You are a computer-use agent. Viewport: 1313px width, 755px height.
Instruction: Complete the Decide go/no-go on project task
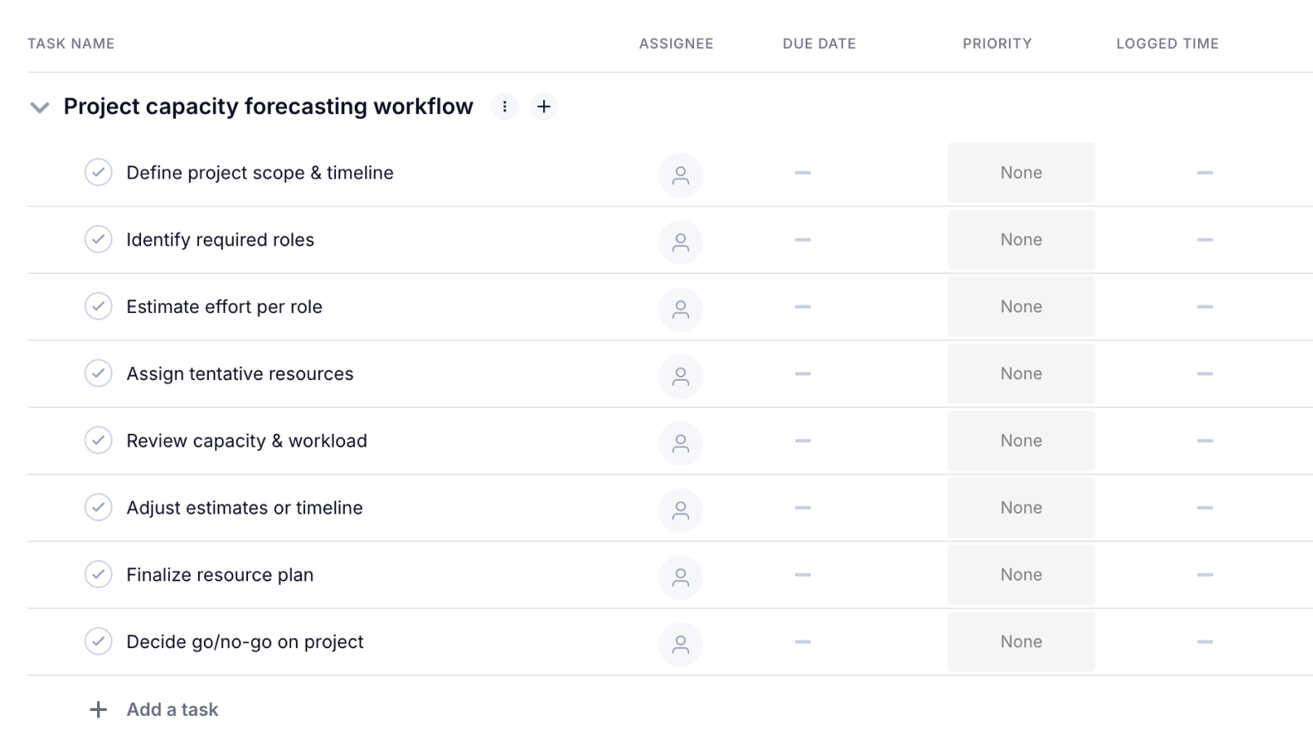(99, 642)
